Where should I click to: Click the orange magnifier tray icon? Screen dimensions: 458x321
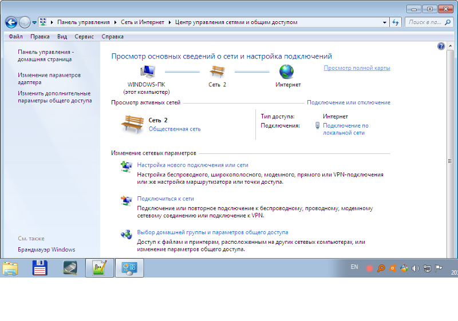[381, 268]
